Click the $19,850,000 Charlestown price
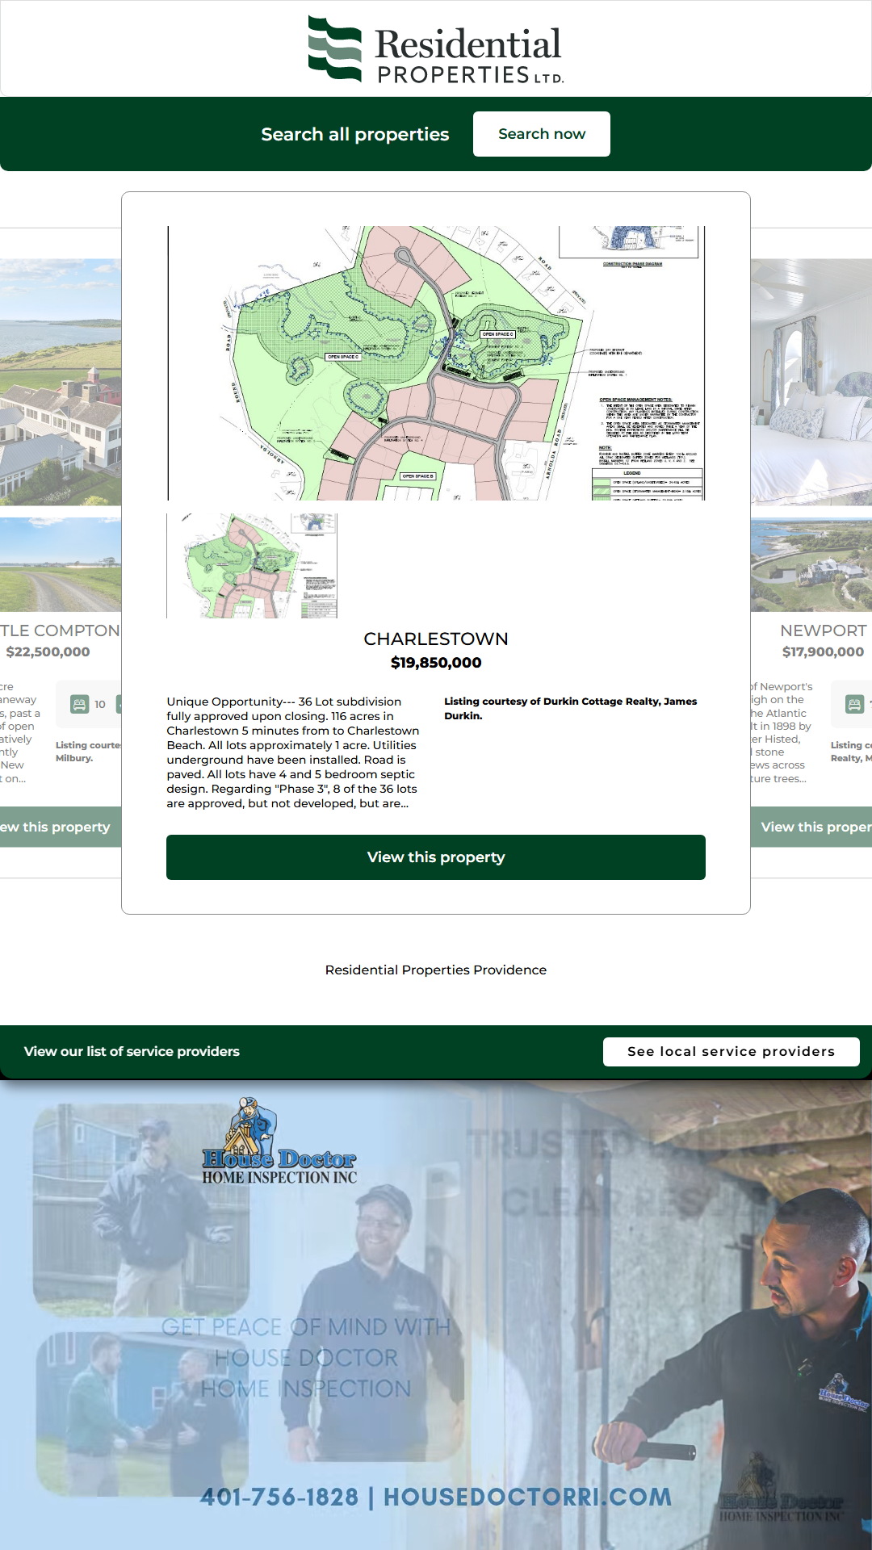Image resolution: width=872 pixels, height=1550 pixels. click(x=436, y=663)
